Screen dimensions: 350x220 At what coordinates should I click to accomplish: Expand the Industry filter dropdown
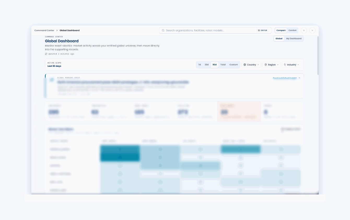click(x=291, y=65)
